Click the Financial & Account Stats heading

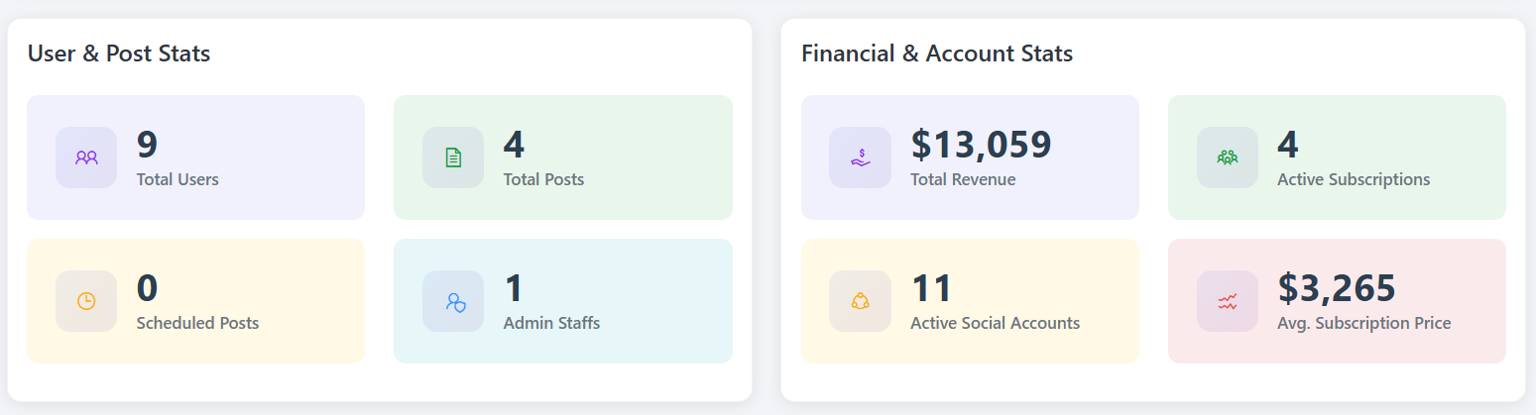(937, 53)
